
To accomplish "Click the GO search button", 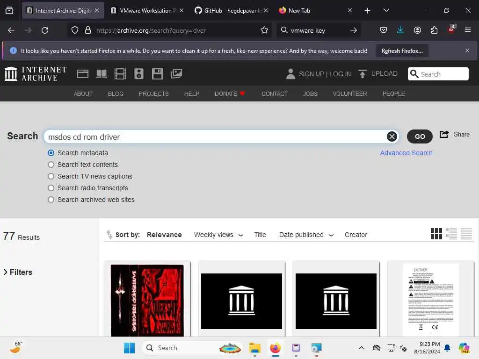I will click(x=420, y=136).
